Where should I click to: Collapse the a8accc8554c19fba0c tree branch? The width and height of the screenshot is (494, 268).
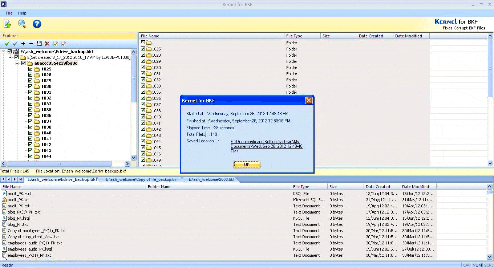pyautogui.click(x=17, y=63)
